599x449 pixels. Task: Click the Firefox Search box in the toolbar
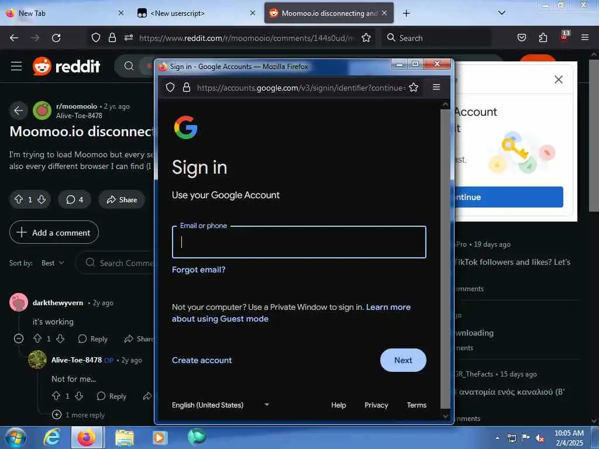click(436, 38)
